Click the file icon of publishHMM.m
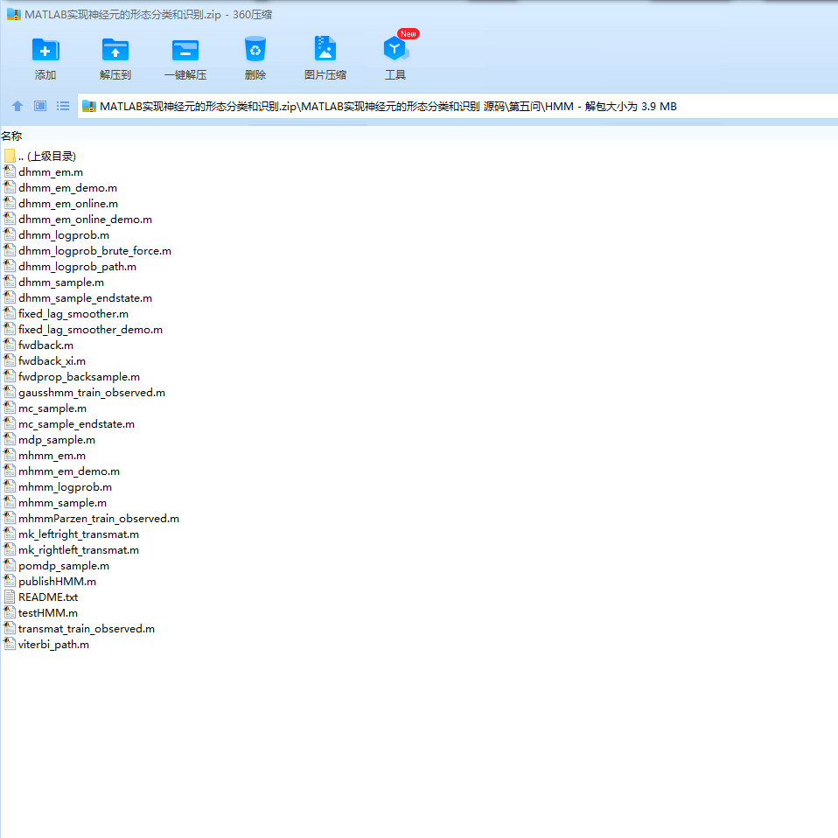Image resolution: width=838 pixels, height=838 pixels. [10, 581]
